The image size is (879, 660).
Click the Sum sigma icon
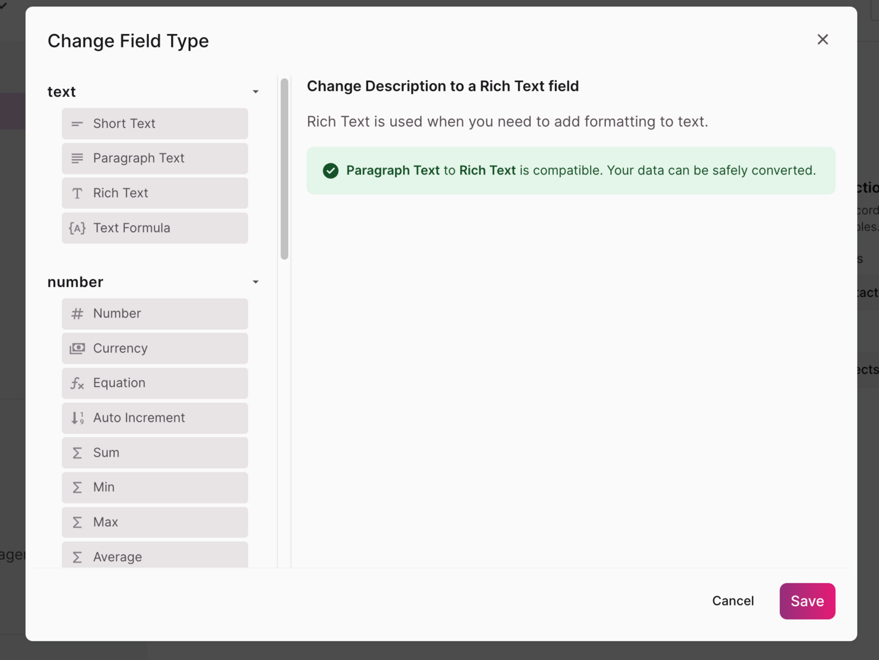77,453
